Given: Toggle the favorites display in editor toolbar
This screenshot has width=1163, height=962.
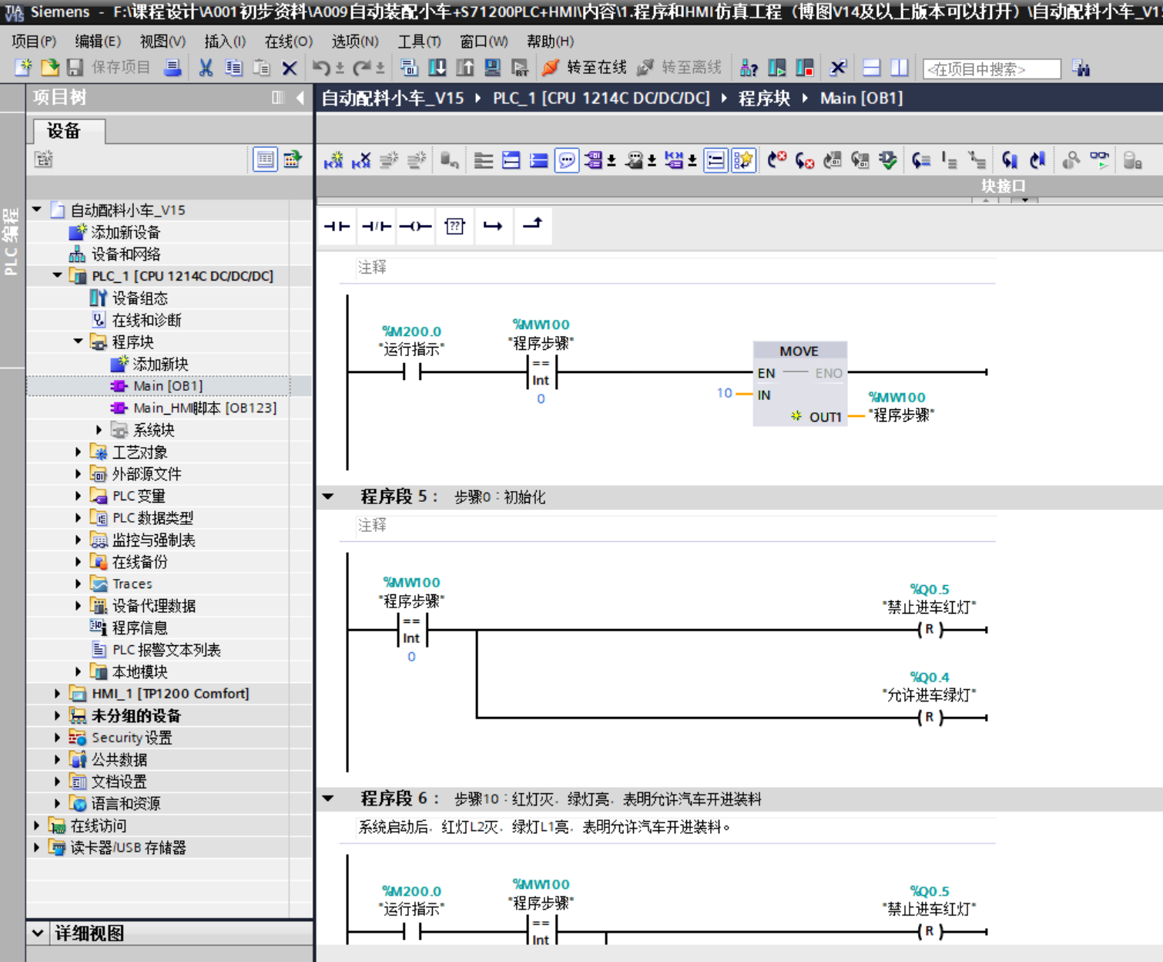Looking at the screenshot, I should 743,160.
